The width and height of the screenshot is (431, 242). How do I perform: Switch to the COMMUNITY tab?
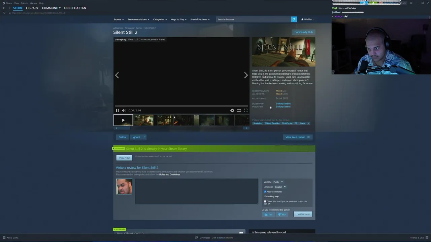pyautogui.click(x=51, y=8)
